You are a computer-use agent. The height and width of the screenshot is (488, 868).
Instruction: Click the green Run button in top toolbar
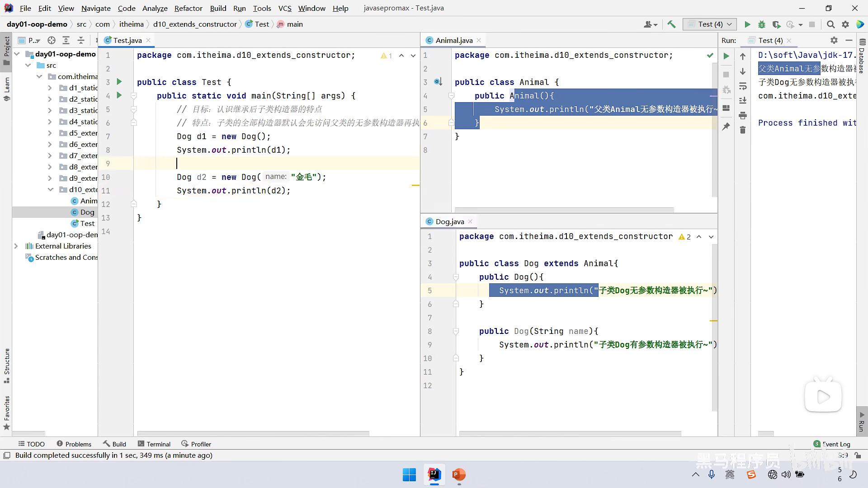747,24
